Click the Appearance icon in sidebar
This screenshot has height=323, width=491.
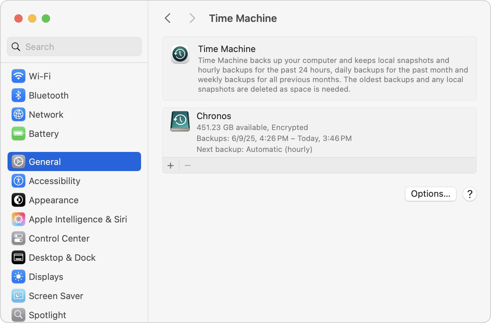click(18, 200)
